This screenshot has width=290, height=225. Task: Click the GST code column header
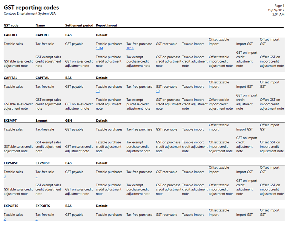11,25
